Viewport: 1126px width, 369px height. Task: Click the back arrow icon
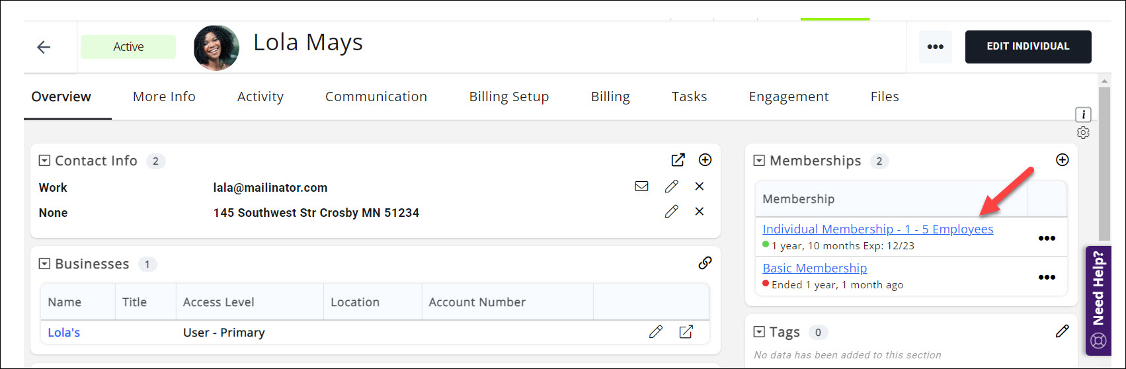tap(44, 47)
